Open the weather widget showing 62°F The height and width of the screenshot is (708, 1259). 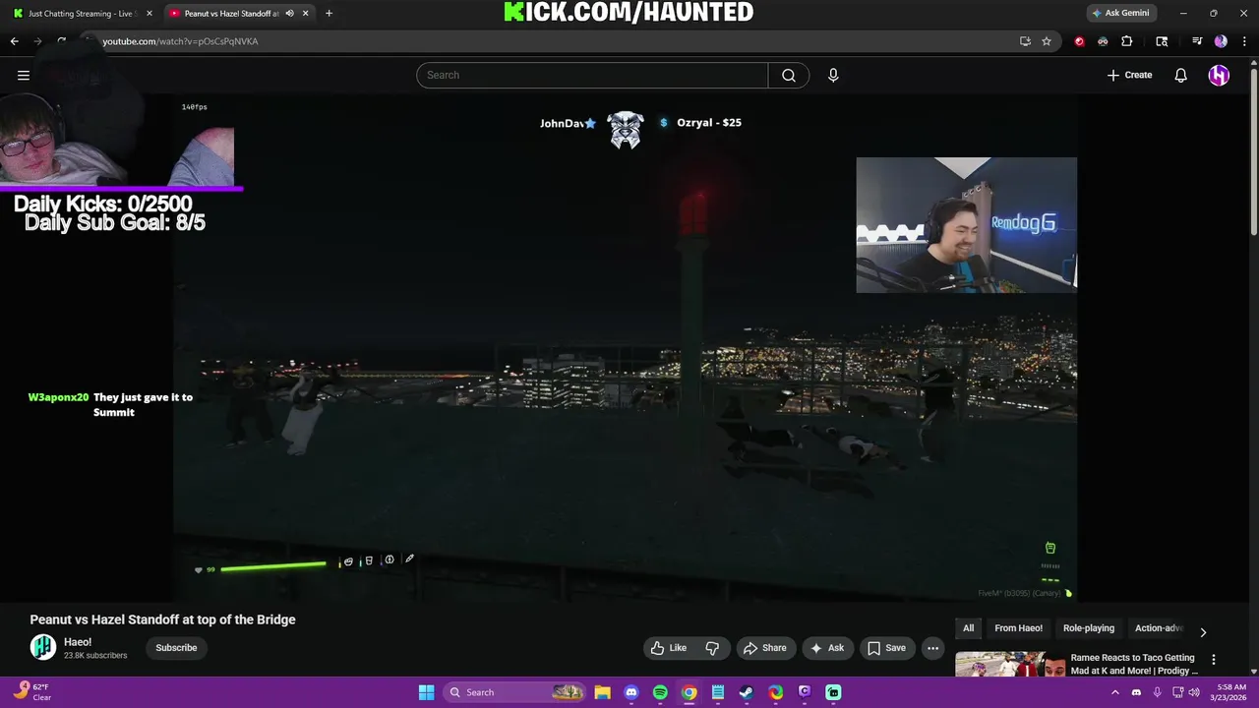(x=33, y=692)
